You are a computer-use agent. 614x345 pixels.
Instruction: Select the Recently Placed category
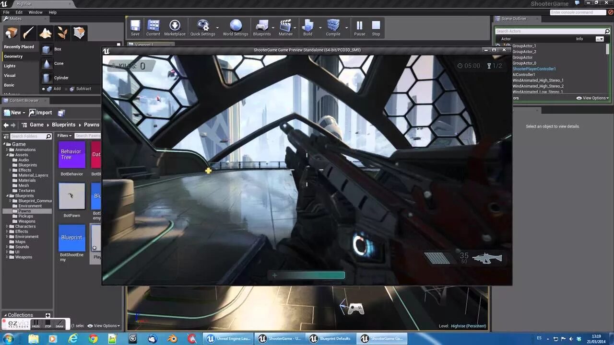[19, 46]
